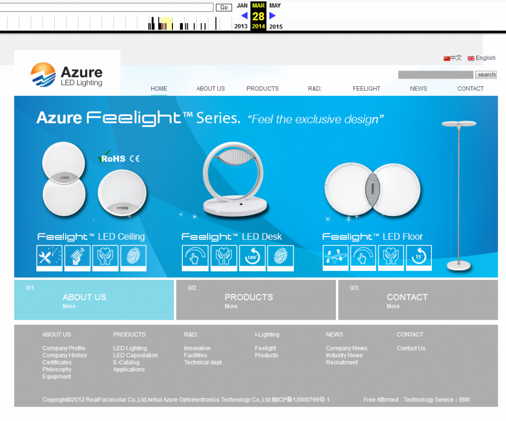Viewport: 506px width, 421px height.
Task: Focus the Wayback URL input field
Action: 107,7
